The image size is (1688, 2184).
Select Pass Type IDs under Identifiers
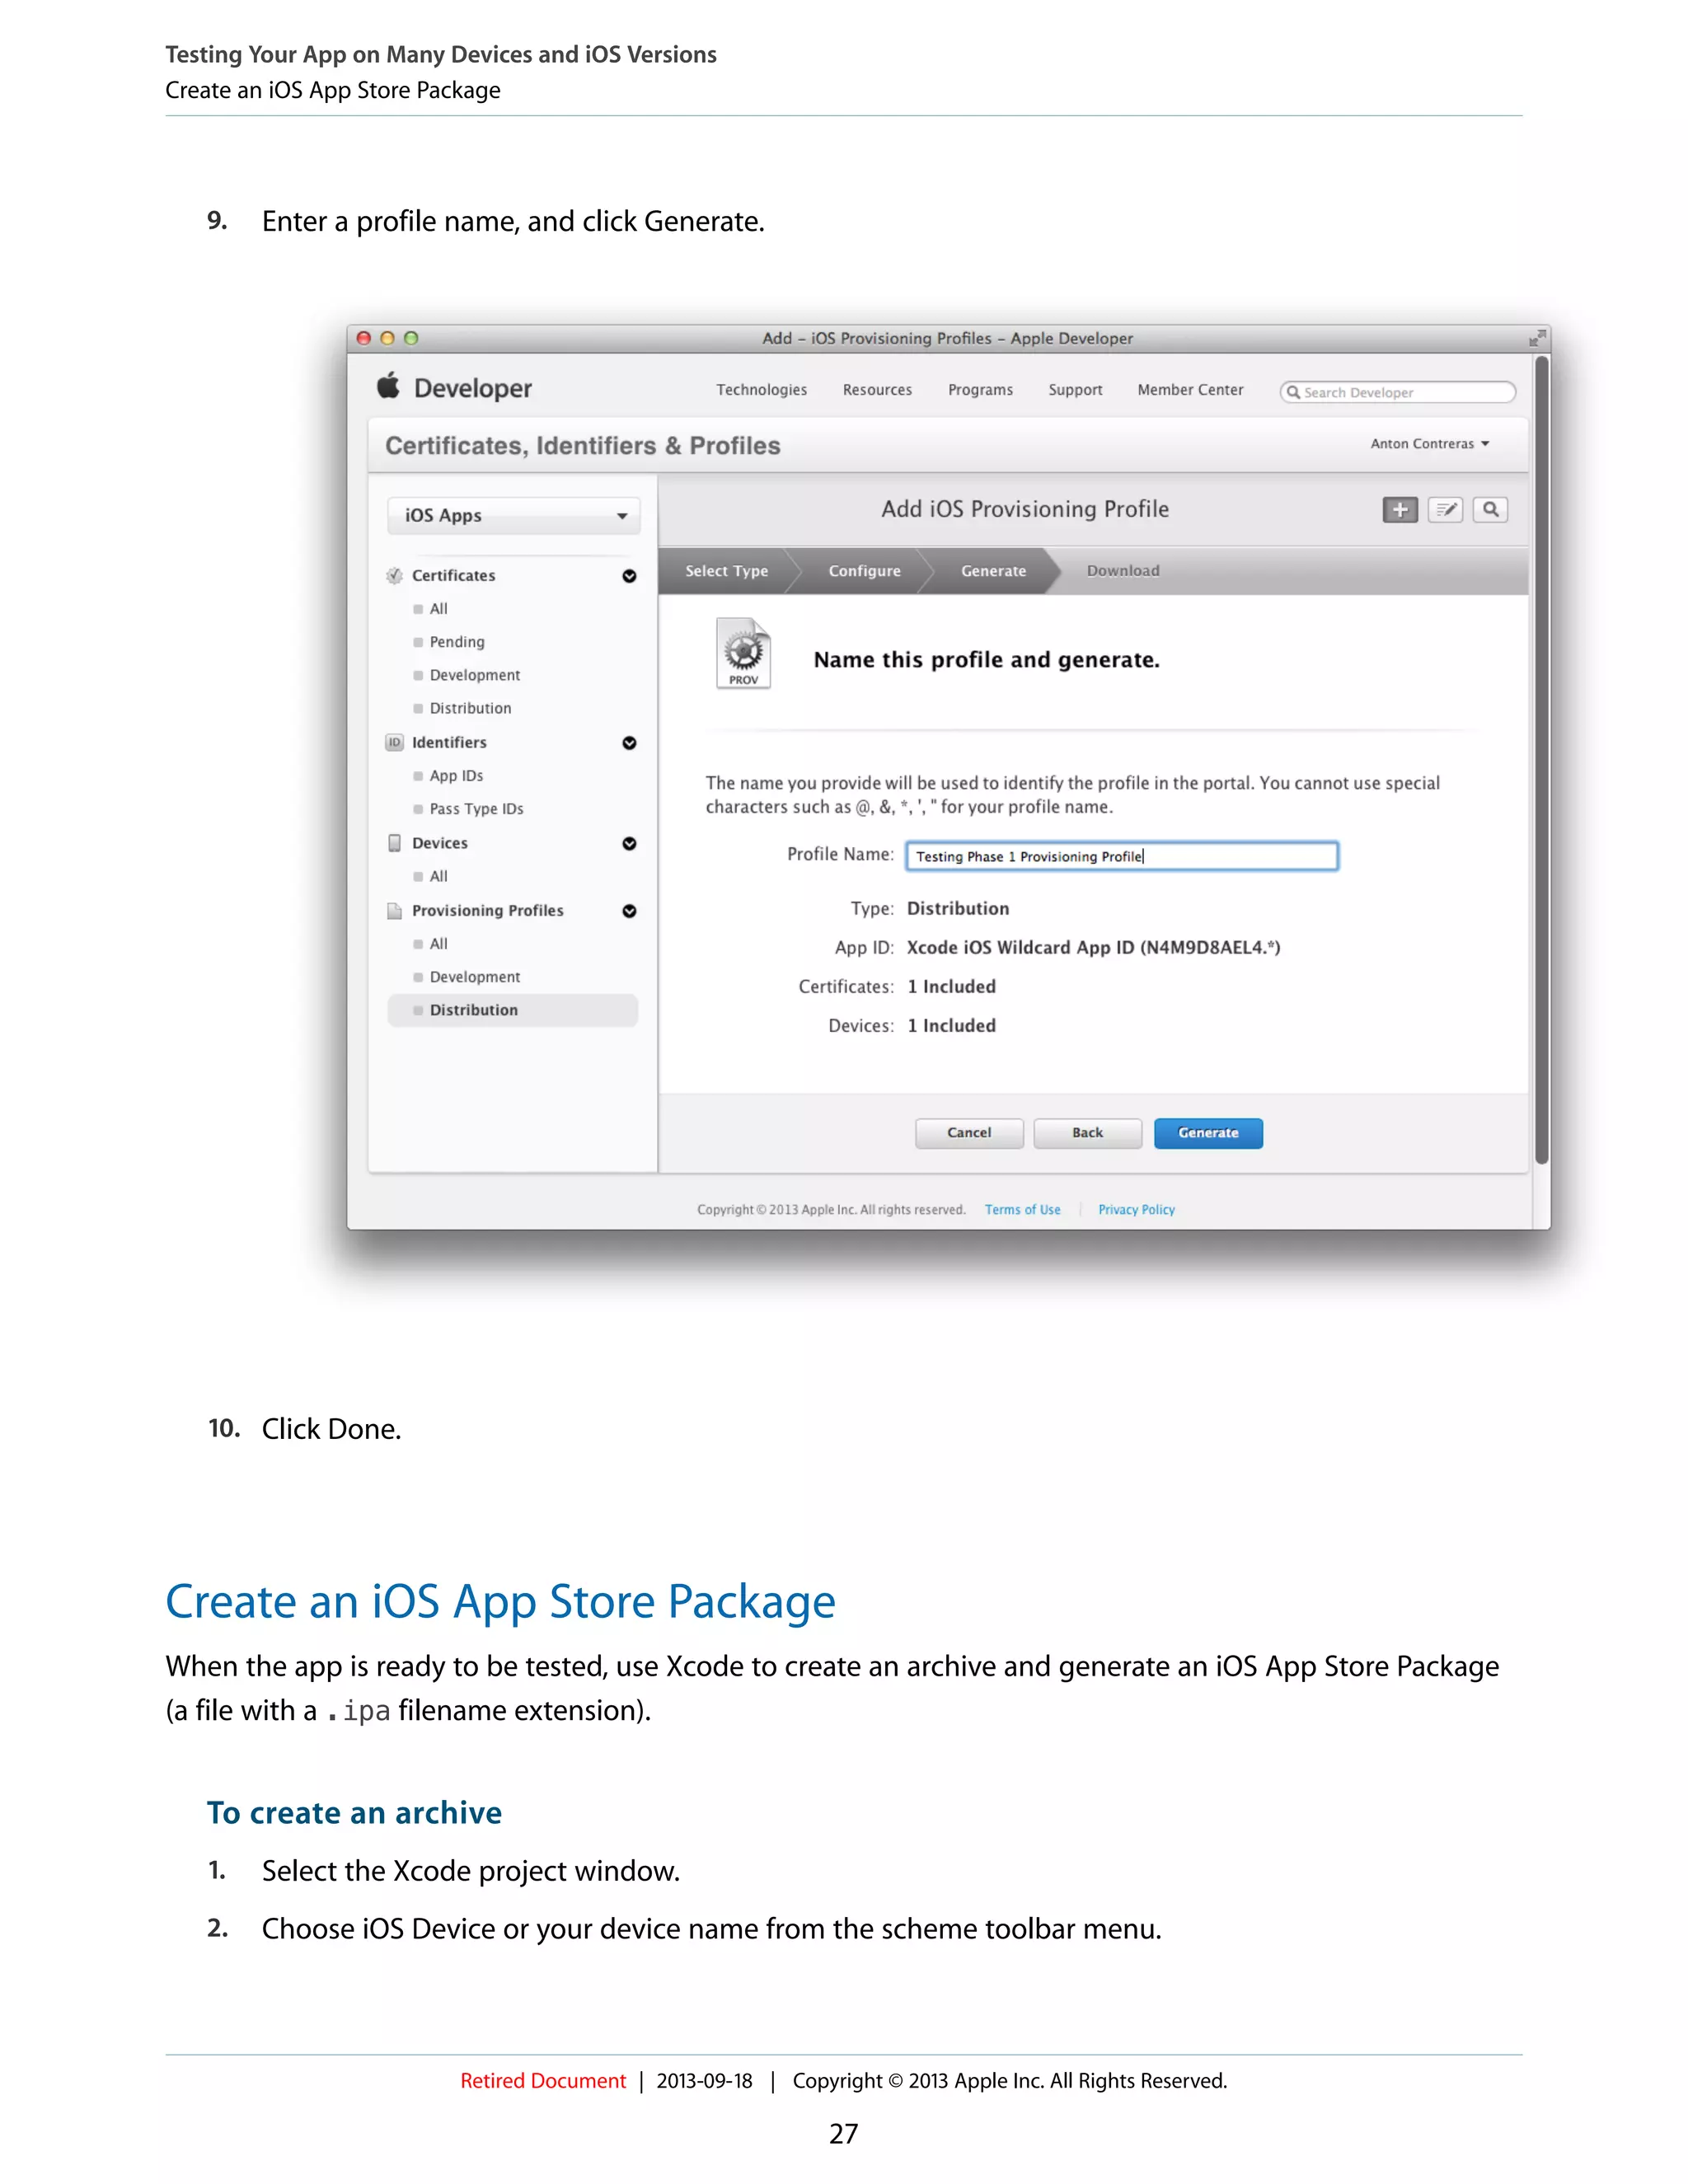tap(476, 809)
